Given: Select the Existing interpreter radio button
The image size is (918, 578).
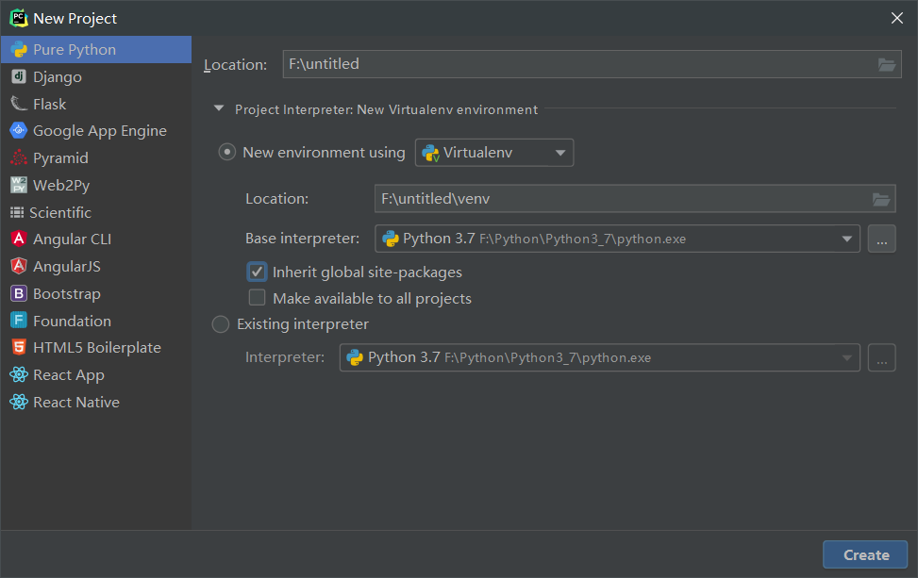Looking at the screenshot, I should [220, 324].
